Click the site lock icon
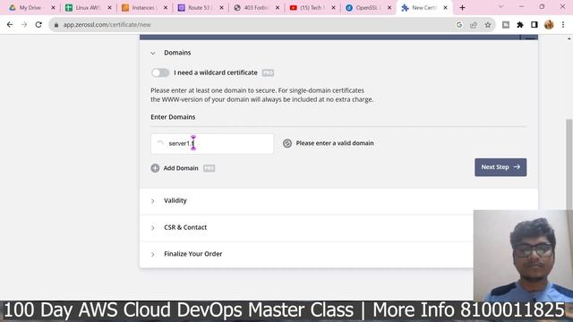This screenshot has width=573, height=322. coord(56,25)
